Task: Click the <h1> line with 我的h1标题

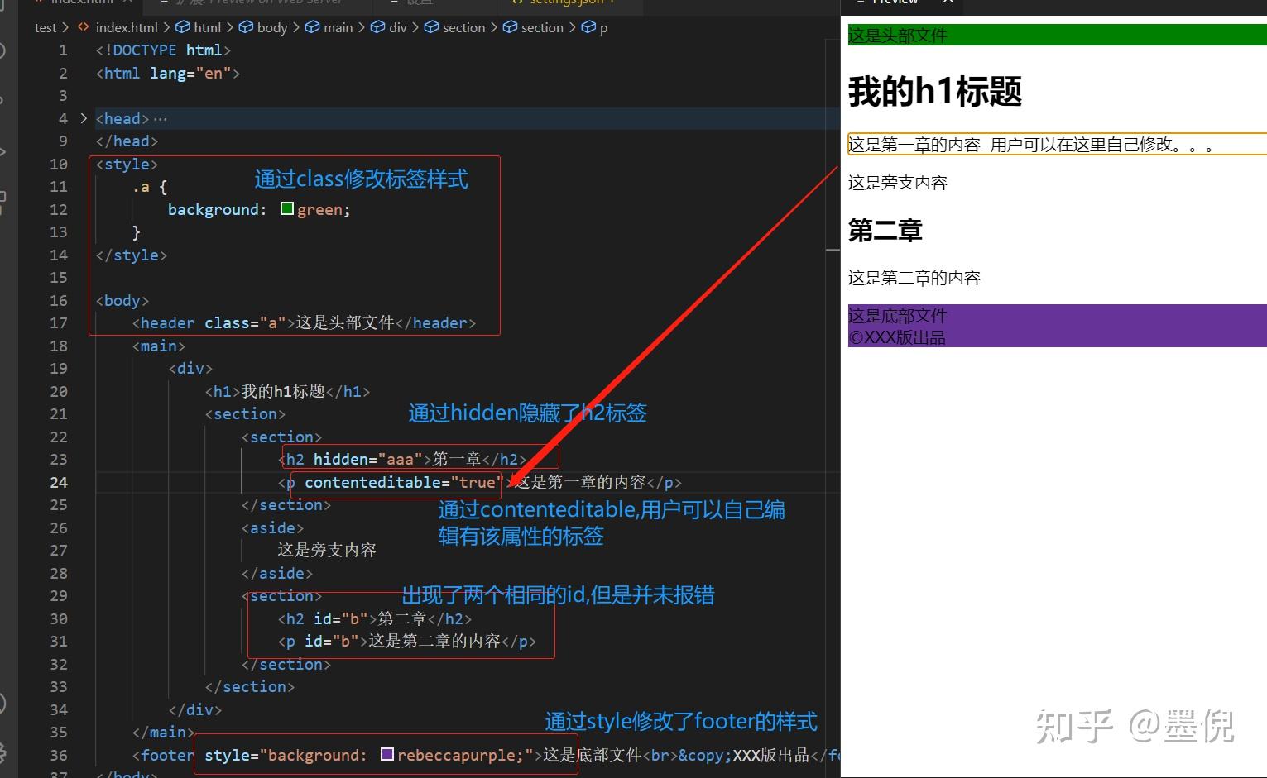Action: pos(287,391)
